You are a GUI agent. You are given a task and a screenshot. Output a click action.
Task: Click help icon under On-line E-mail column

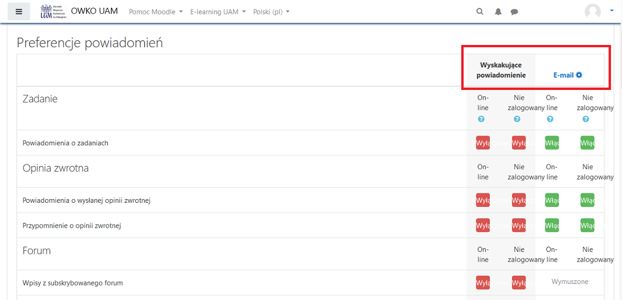[x=550, y=119]
